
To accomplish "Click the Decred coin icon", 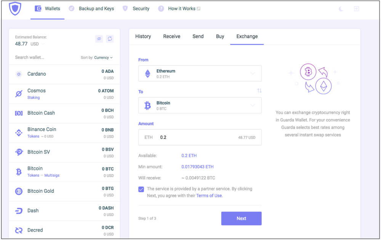I will [19, 230].
